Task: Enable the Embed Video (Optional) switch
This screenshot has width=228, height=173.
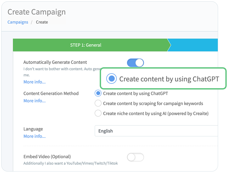Action: coord(135,157)
